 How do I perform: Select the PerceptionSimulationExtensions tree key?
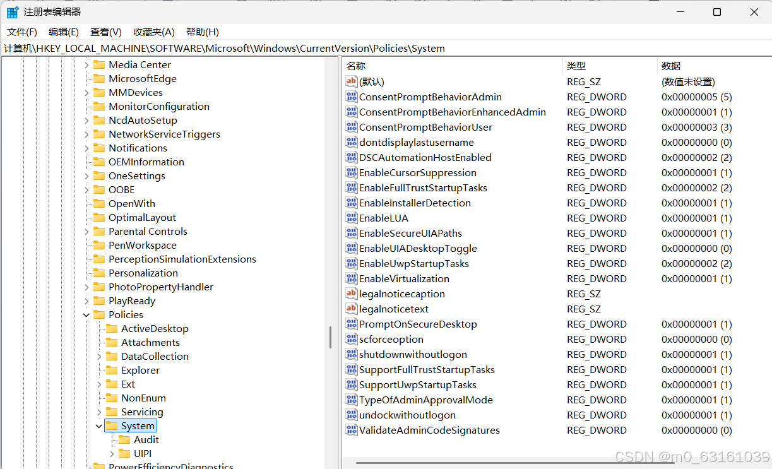(182, 259)
